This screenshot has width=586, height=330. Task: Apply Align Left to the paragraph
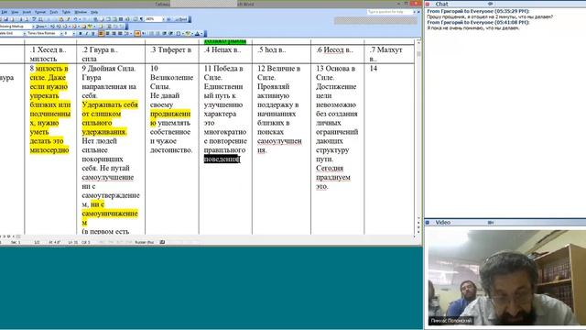tap(101, 33)
